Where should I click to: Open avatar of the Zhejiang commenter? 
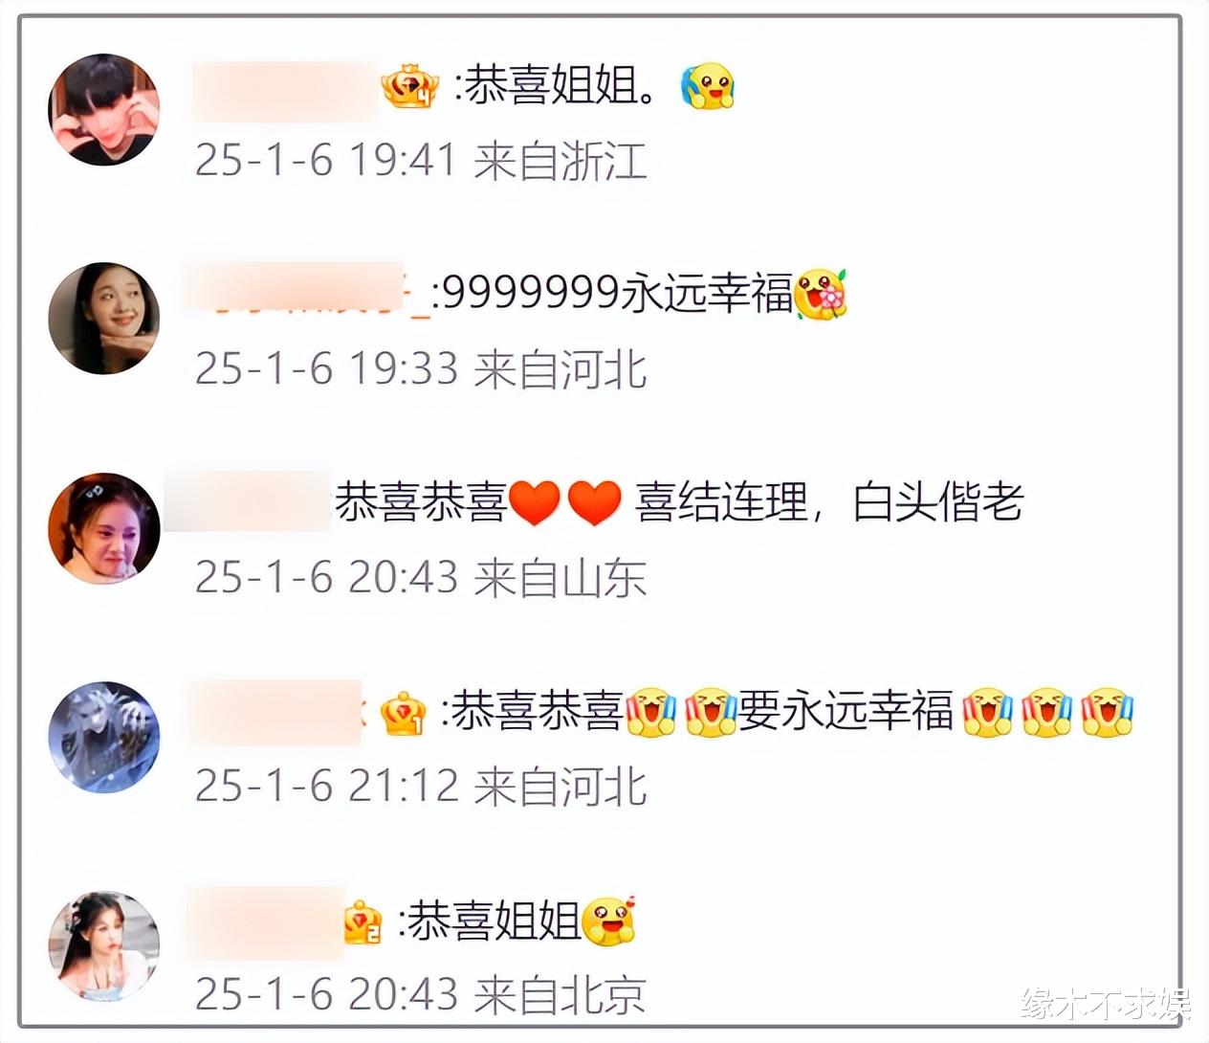[x=104, y=109]
